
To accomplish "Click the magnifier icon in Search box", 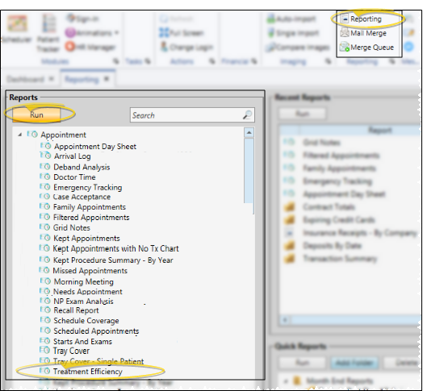I will (x=247, y=115).
